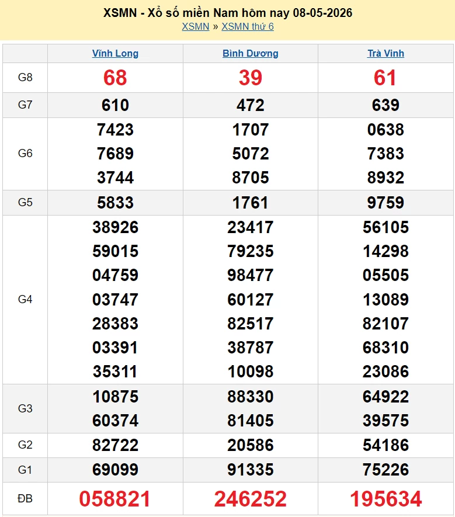Viewport: 455px width, 517px height.
Task: Click the G5 row label
Action: pyautogui.click(x=25, y=202)
